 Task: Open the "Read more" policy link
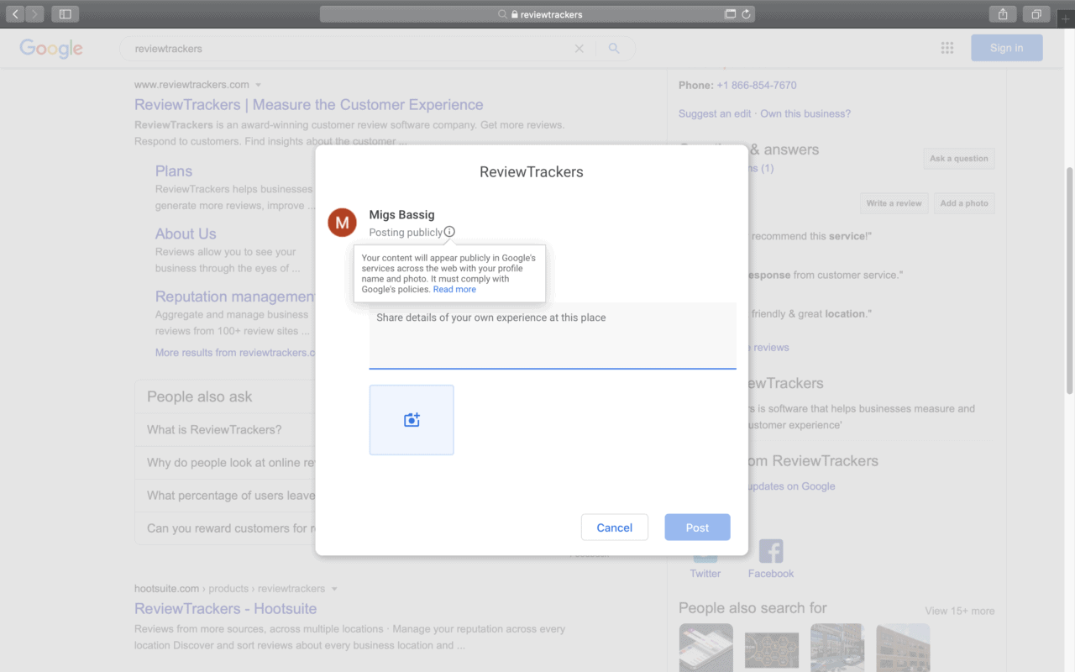pyautogui.click(x=454, y=289)
